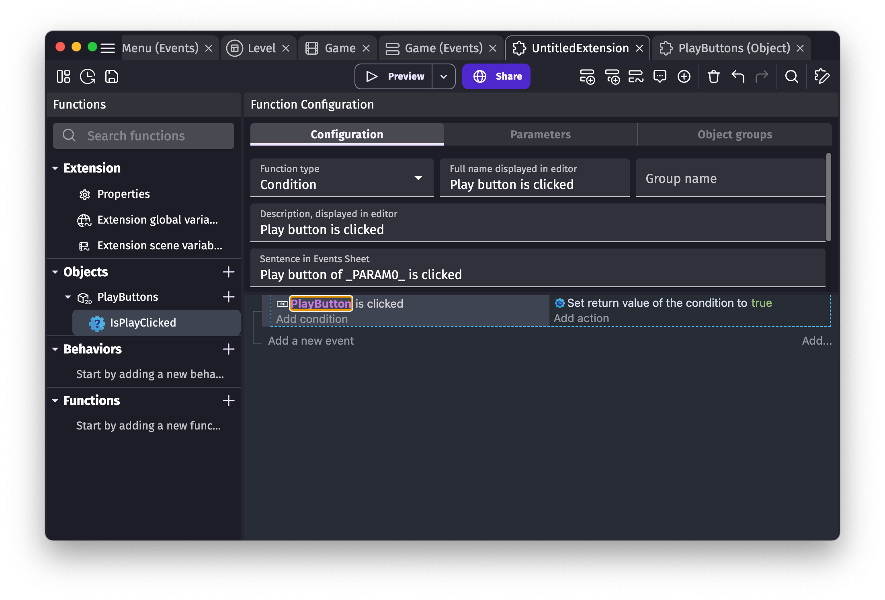
Task: Click the share button
Action: point(496,76)
